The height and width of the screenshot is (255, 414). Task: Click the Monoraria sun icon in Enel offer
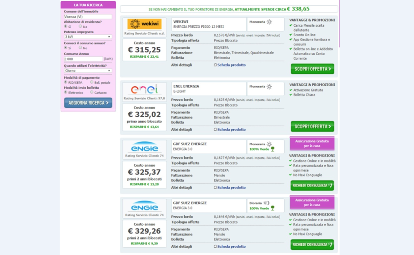click(x=269, y=86)
